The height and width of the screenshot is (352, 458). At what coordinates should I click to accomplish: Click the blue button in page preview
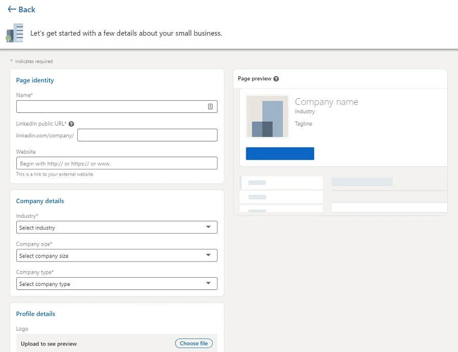(280, 154)
